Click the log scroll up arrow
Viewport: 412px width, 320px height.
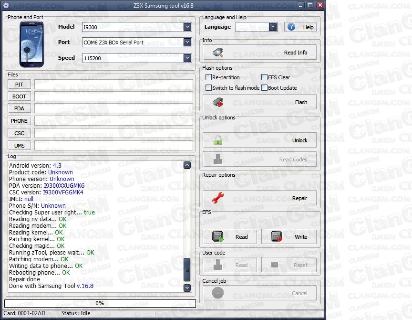pyautogui.click(x=187, y=165)
